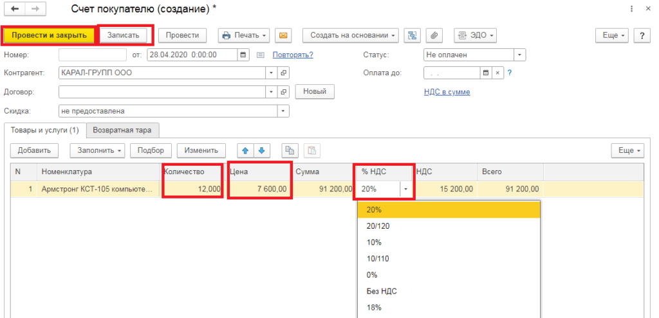Copy rows with the copy icon

point(289,150)
